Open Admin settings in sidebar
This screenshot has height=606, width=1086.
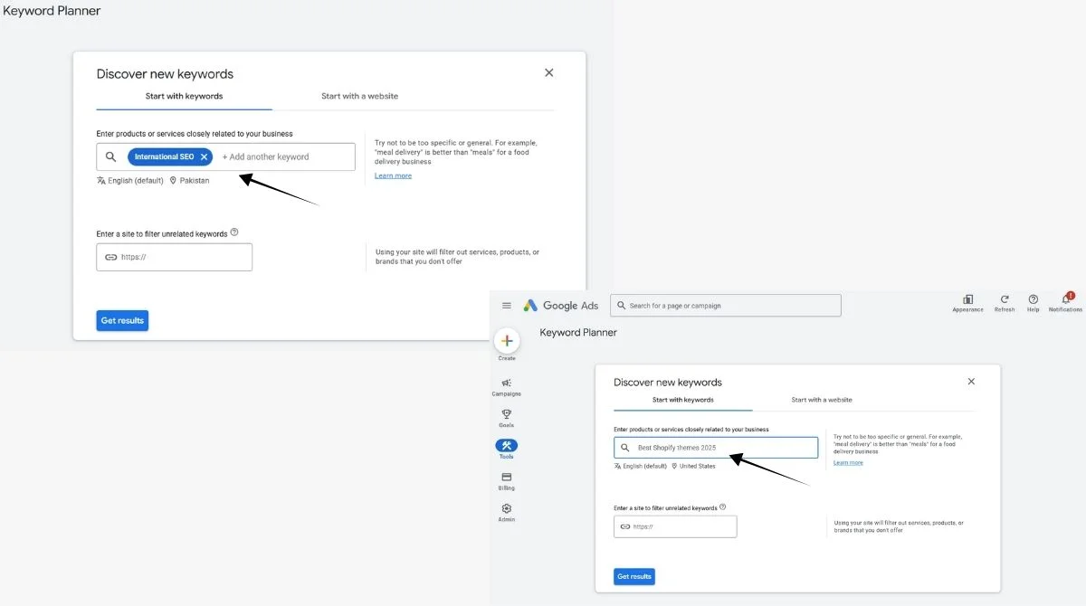pos(506,509)
